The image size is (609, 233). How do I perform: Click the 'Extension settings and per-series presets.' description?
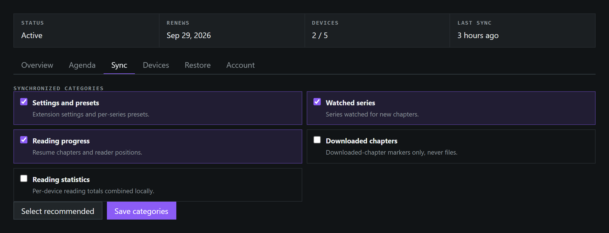[x=91, y=114]
